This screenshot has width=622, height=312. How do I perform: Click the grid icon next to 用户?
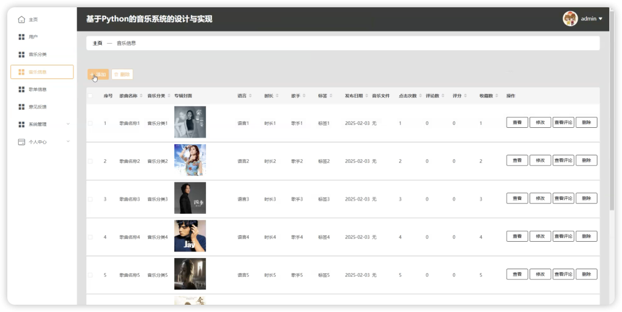(x=21, y=37)
